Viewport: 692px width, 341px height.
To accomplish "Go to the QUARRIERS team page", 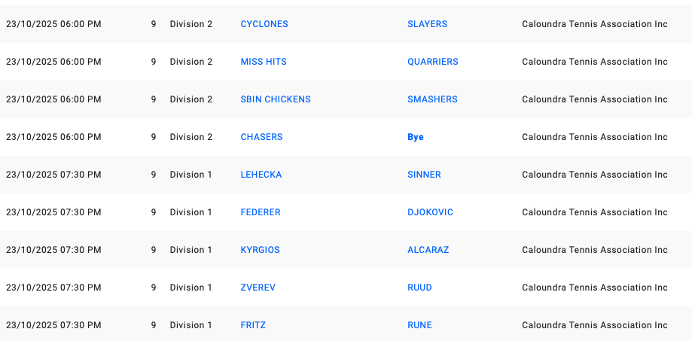I will click(432, 62).
